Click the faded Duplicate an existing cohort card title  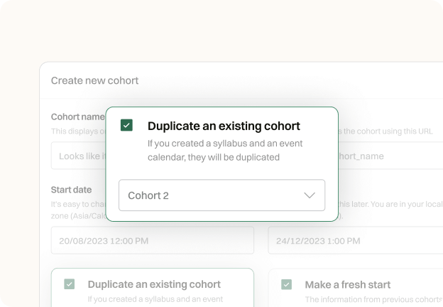(x=154, y=284)
